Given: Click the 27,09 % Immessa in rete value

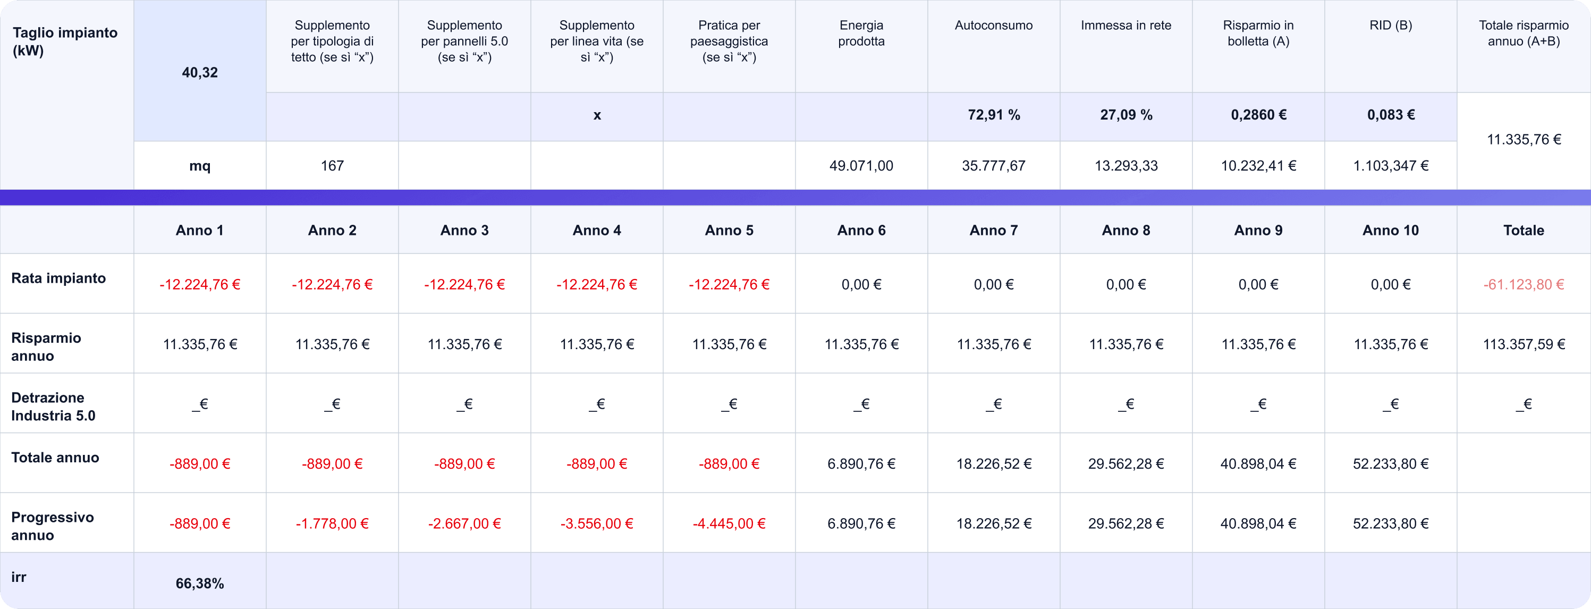Looking at the screenshot, I should click(x=1126, y=115).
